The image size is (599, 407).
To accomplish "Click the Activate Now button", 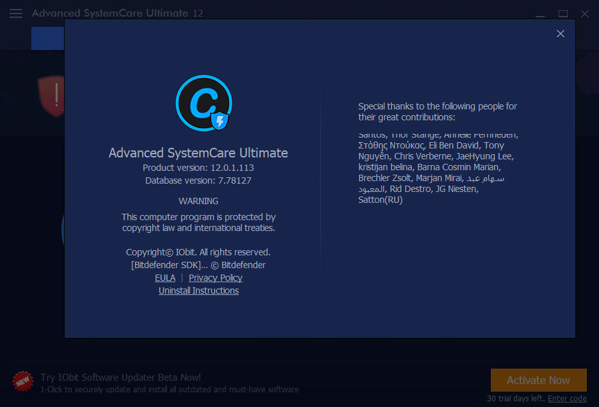I will point(538,380).
